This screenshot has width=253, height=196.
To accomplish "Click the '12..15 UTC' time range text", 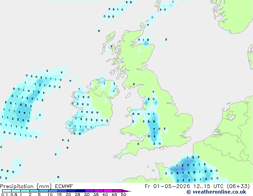I will 208,186.
